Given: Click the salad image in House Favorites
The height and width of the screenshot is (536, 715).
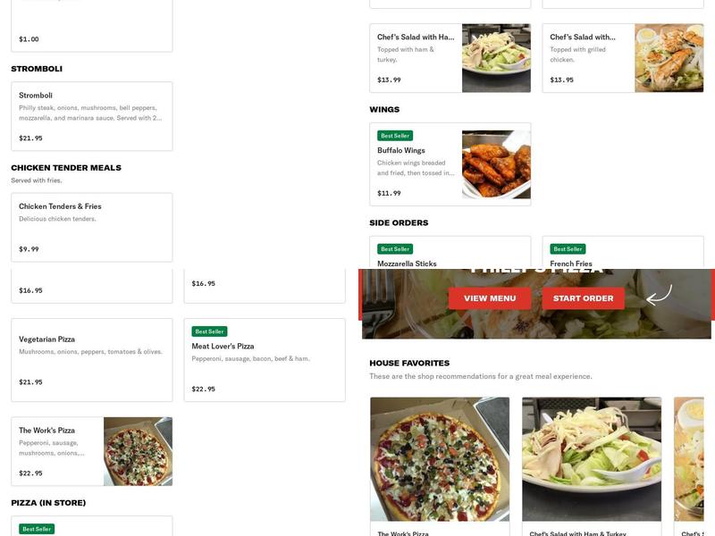Looking at the screenshot, I should coord(590,456).
